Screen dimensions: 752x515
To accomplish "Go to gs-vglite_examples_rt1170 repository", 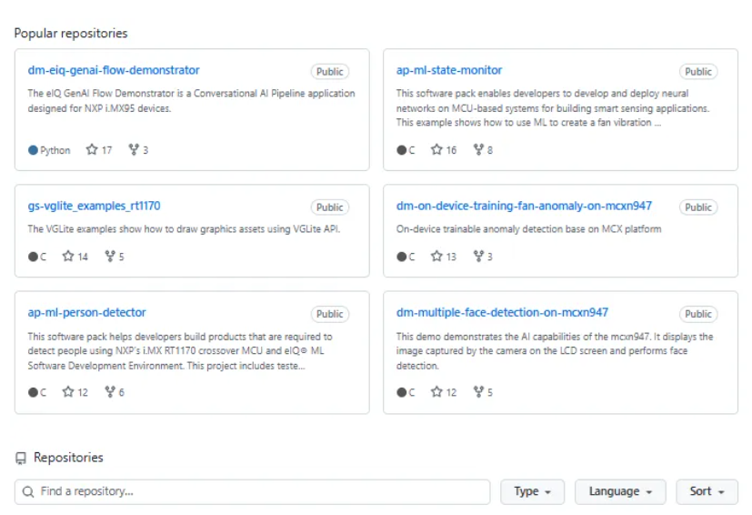I will pyautogui.click(x=94, y=207).
